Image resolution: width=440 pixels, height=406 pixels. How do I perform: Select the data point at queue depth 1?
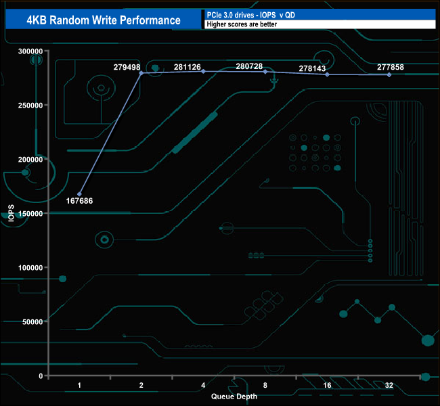coord(79,194)
